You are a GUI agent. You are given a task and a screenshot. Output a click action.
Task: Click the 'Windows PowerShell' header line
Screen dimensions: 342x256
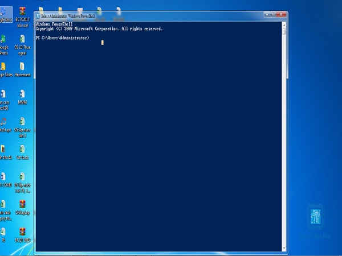click(x=54, y=24)
